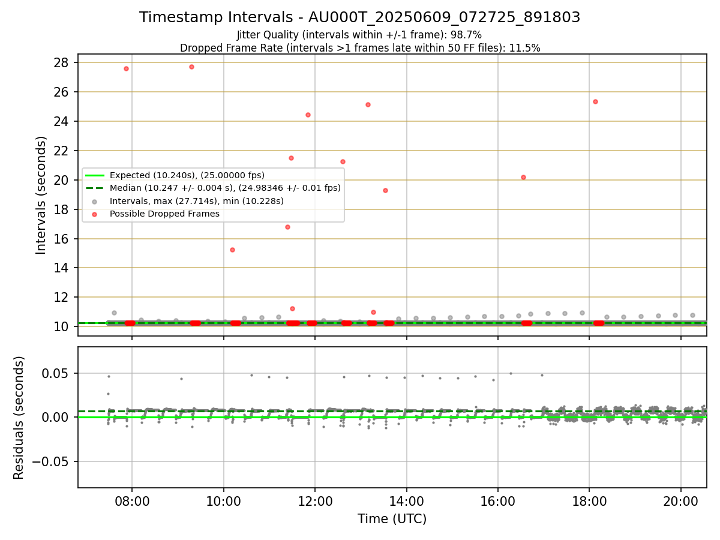Click the x-axis tick label 10:00
The image size is (720, 540).
(x=224, y=501)
